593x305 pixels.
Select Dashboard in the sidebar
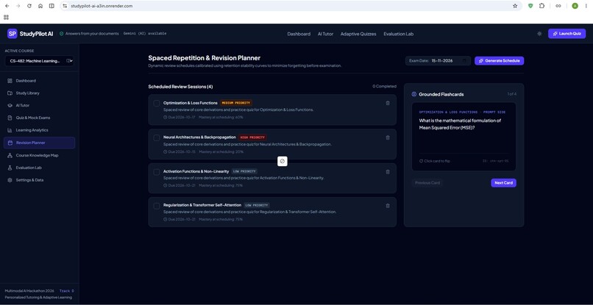(39, 81)
